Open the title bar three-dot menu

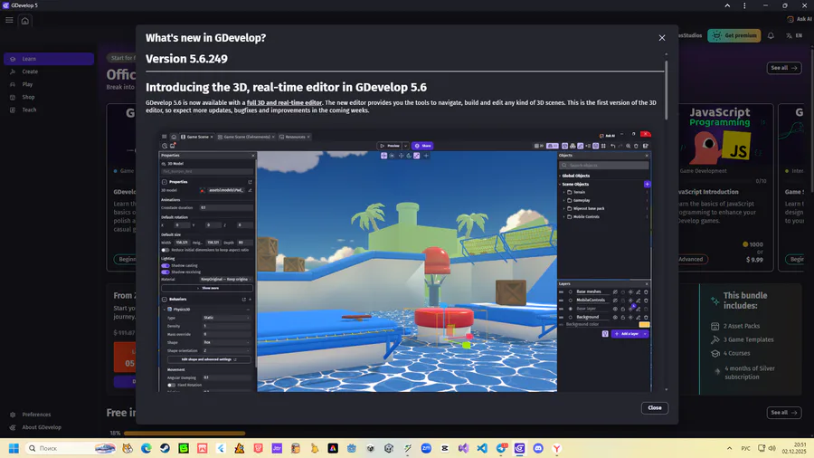click(744, 5)
